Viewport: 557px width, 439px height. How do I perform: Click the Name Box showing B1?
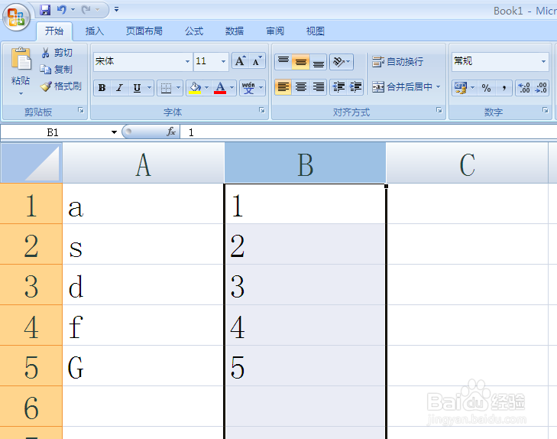[53, 132]
